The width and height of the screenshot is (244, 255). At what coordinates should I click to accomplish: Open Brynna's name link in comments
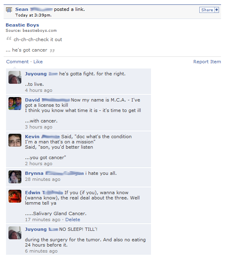coord(54,173)
